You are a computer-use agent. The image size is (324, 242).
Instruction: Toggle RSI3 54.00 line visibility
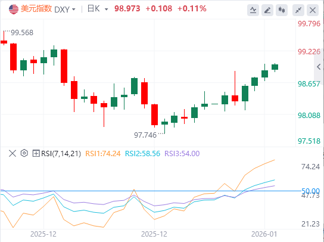pos(182,154)
